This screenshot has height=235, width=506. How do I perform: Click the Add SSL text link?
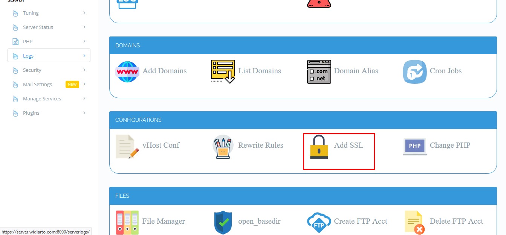click(349, 145)
